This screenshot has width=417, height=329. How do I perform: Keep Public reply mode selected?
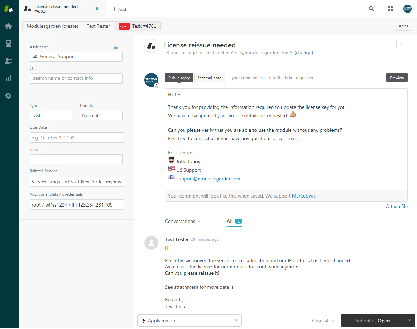(x=178, y=78)
